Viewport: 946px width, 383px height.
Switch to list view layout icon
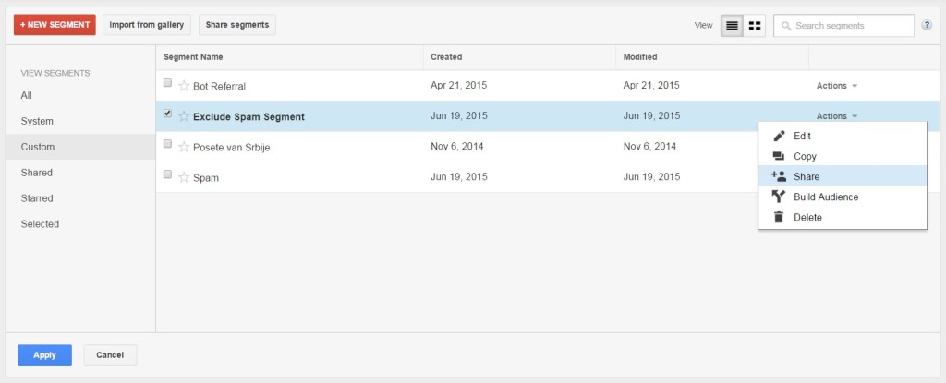click(x=732, y=25)
